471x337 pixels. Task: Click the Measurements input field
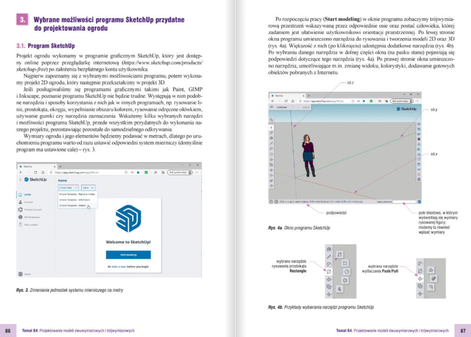tap(404, 202)
